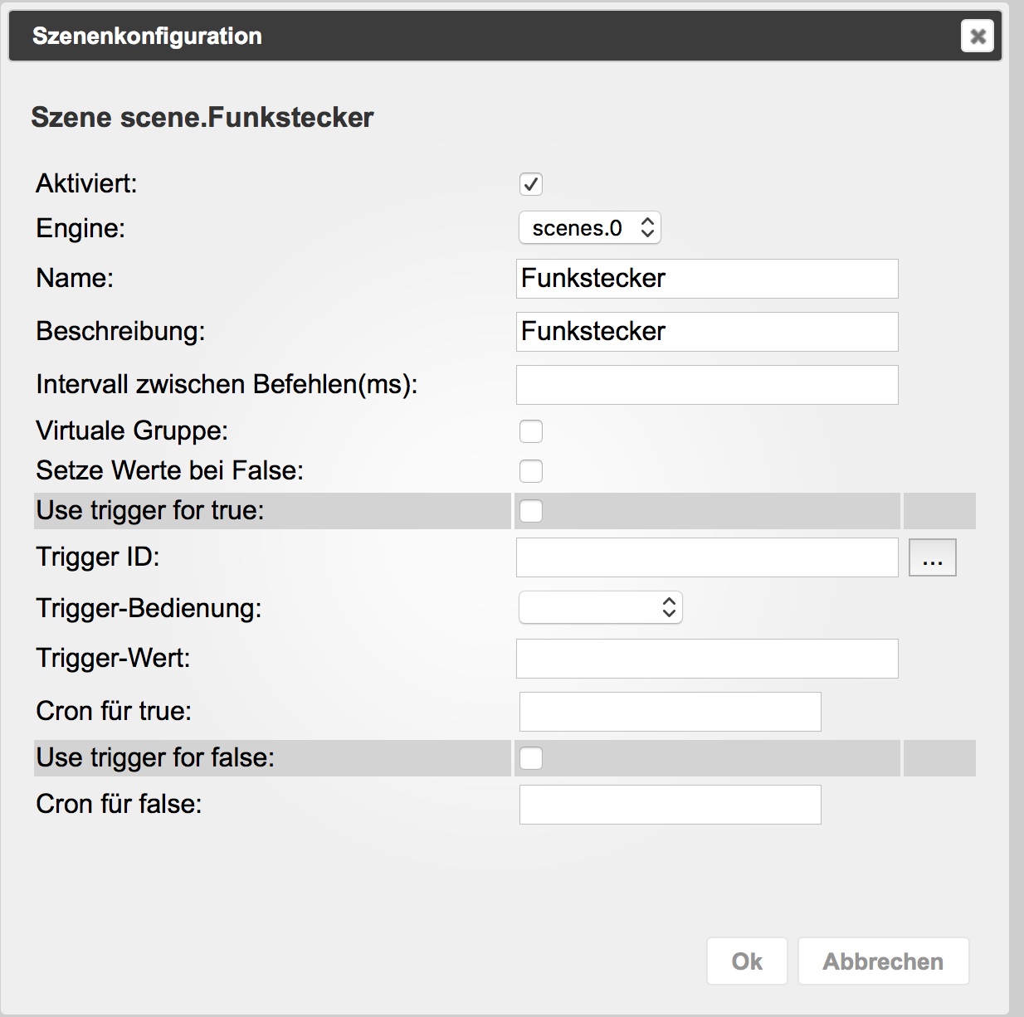Open the Engine scenes.0 dropdown
1024x1017 pixels.
[589, 228]
